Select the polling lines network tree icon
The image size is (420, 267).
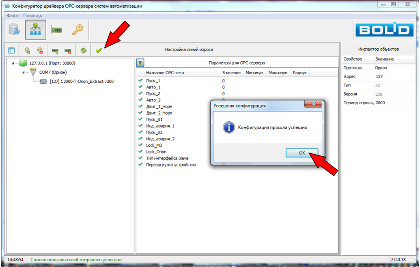click(35, 30)
